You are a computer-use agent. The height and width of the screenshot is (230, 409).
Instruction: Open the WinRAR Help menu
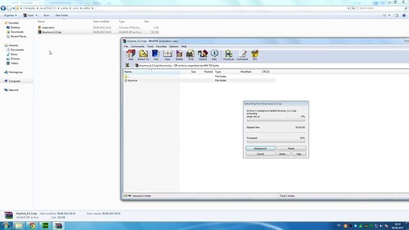coord(184,47)
